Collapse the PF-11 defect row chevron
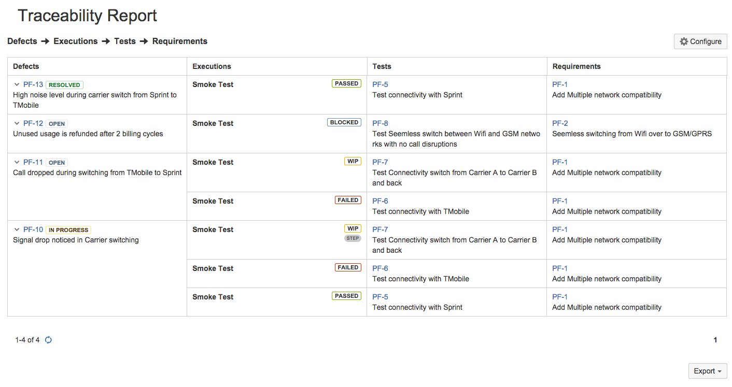This screenshot has width=732, height=387. tap(16, 162)
